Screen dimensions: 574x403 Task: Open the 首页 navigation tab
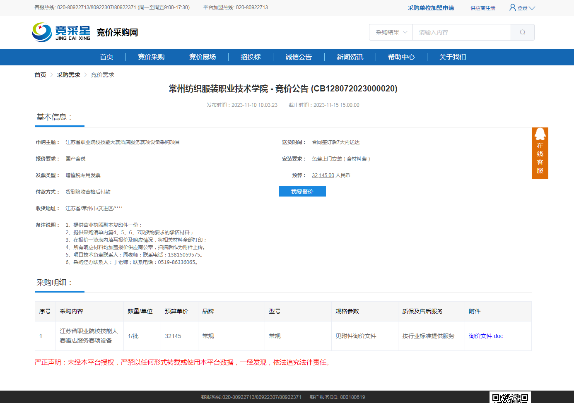tap(106, 57)
